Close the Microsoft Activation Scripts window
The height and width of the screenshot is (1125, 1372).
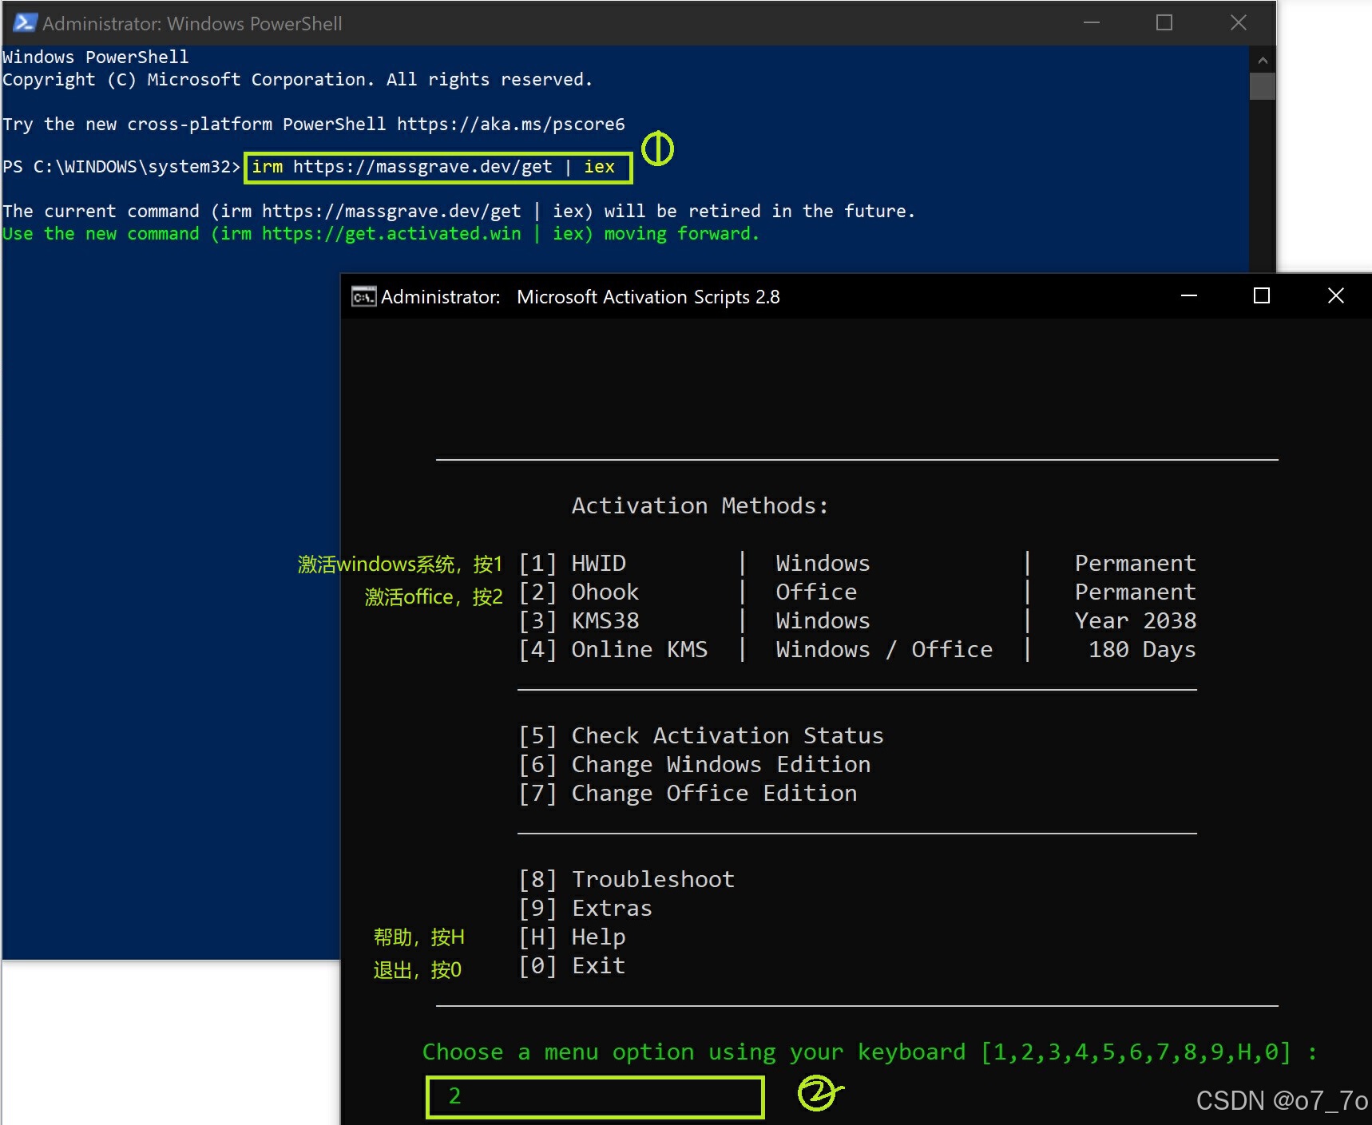pyautogui.click(x=1335, y=295)
